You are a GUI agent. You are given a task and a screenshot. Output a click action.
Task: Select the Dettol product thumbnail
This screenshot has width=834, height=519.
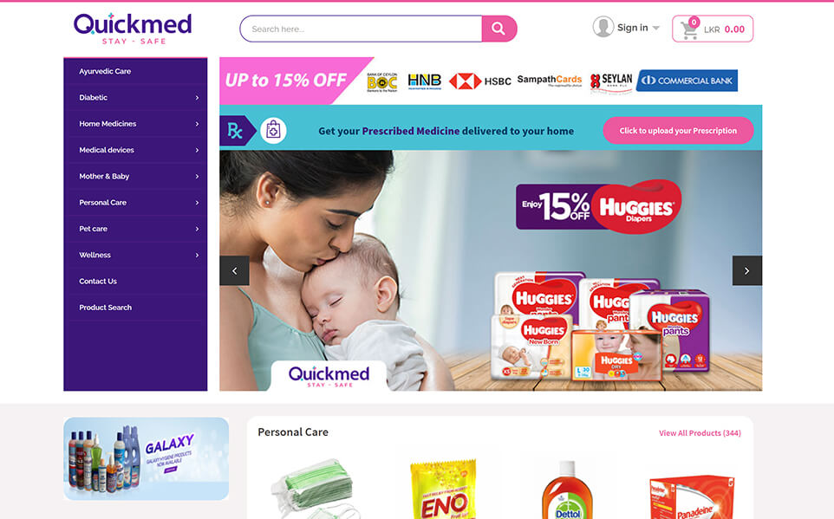pos(567,490)
